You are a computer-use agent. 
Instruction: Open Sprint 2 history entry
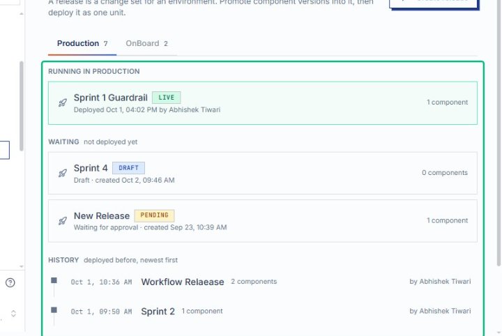coord(158,312)
